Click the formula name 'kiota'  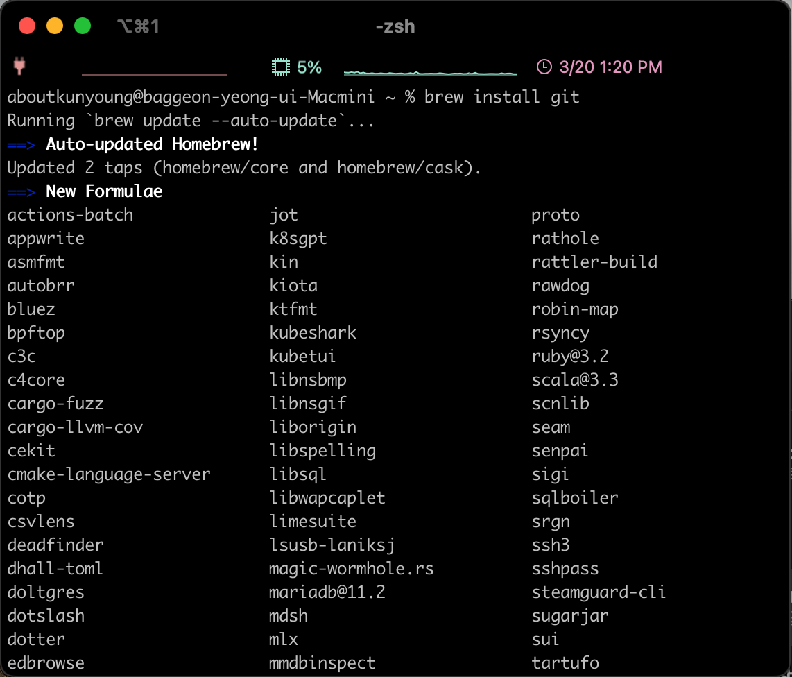coord(293,286)
